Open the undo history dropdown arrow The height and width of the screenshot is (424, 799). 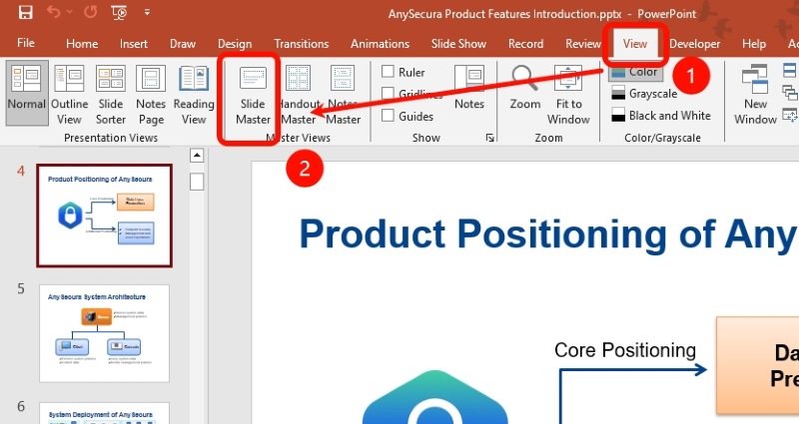[70, 12]
